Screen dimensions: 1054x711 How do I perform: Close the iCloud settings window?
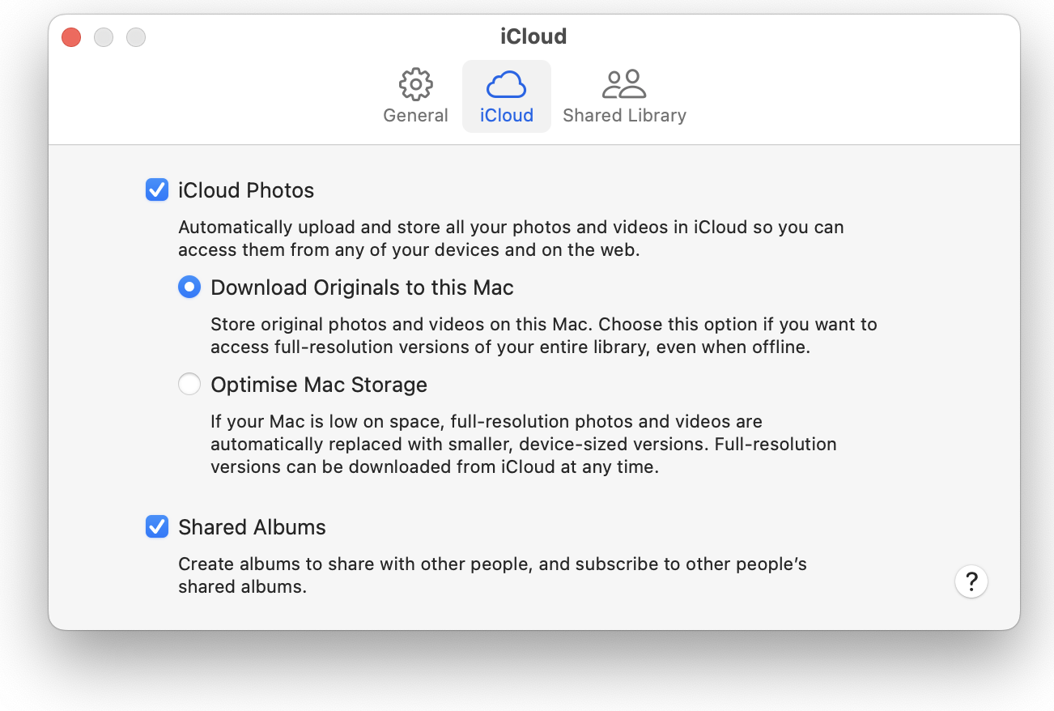coord(71,37)
